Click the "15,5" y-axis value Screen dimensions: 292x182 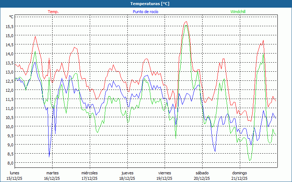coord(9,26)
